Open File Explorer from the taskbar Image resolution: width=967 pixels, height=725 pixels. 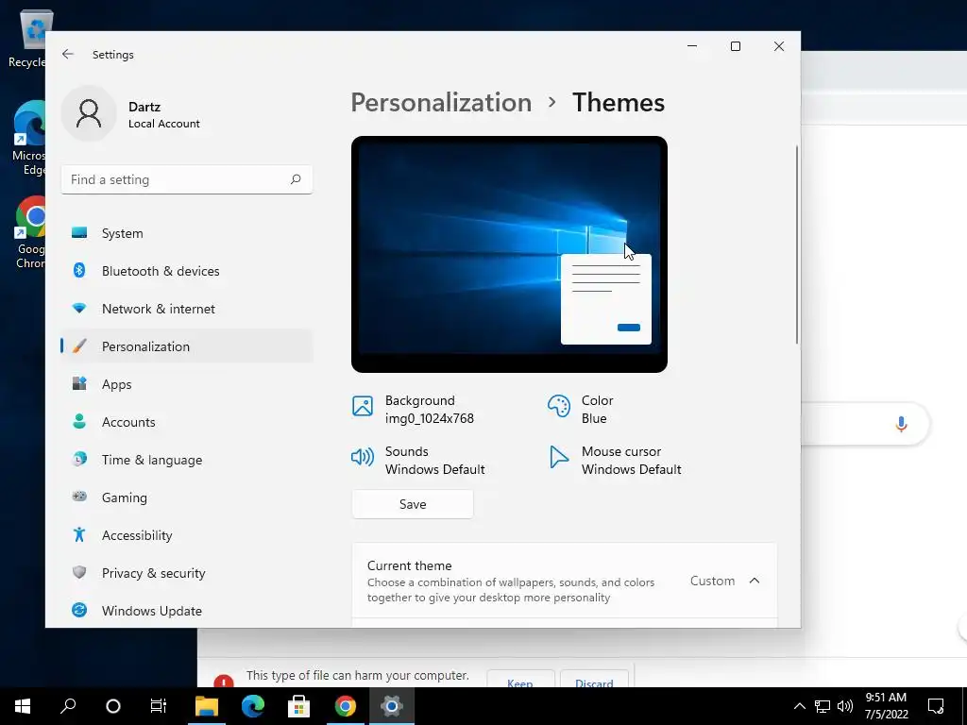(x=207, y=706)
